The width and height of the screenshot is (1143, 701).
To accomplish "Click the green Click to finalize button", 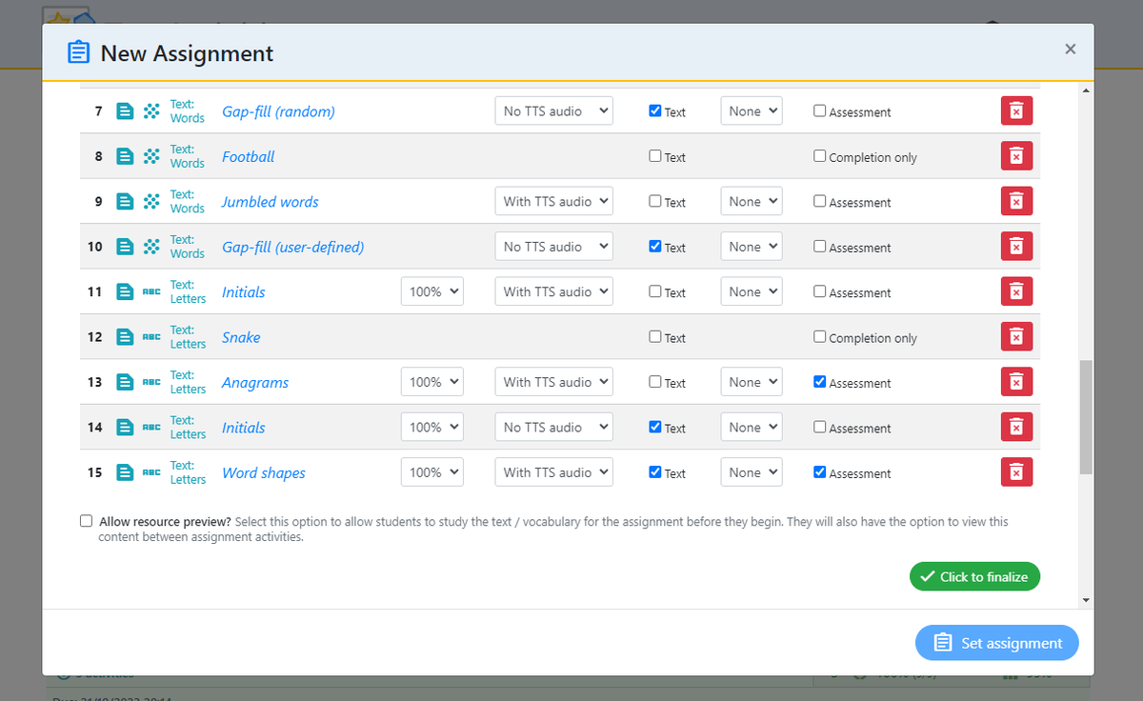I will click(975, 576).
